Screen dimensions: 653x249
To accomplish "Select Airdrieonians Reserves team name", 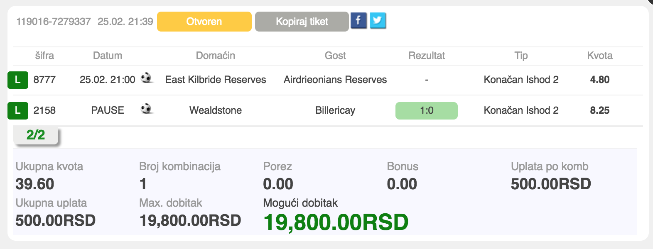I will 335,80.
